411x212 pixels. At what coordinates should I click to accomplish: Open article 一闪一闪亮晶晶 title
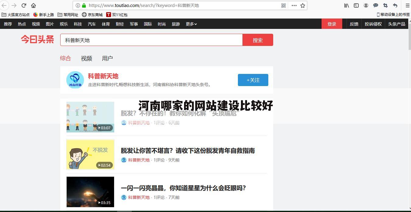pyautogui.click(x=183, y=188)
